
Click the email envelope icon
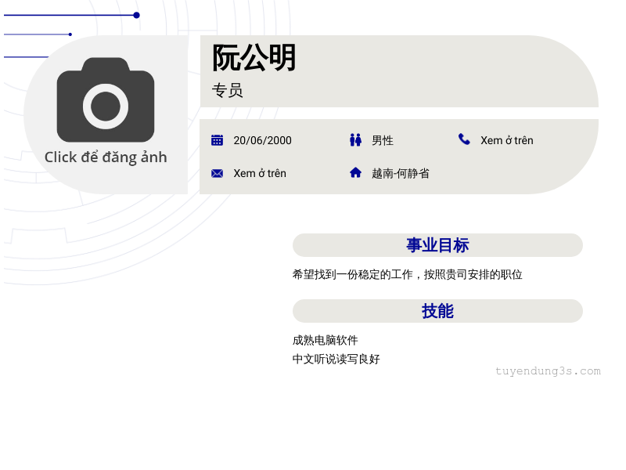(x=218, y=173)
